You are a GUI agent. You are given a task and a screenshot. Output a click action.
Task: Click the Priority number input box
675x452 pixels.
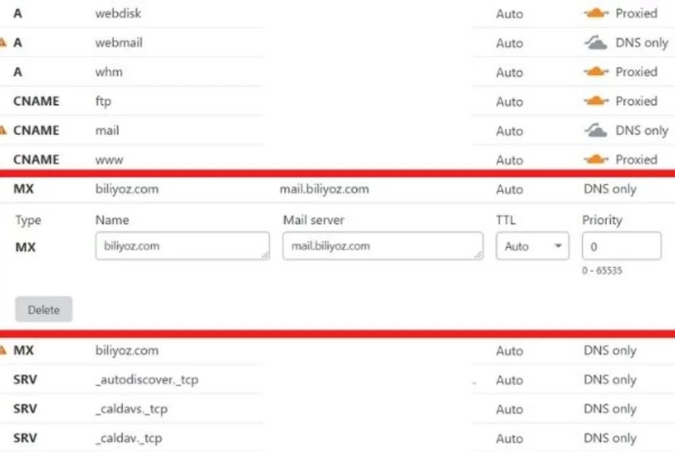tap(622, 246)
